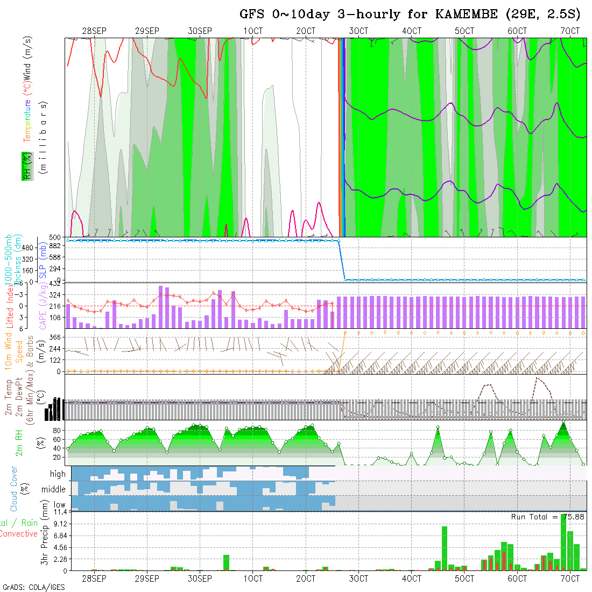Open the GrADS: COLA/IGES credit text
This screenshot has height=592, width=592.
[x=33, y=587]
